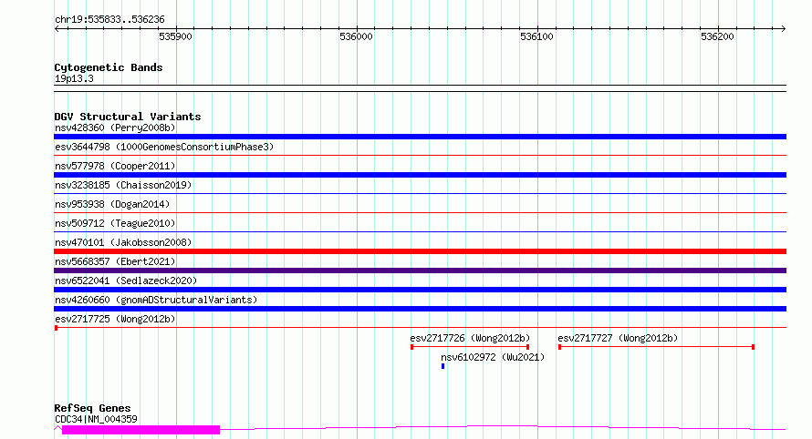Image resolution: width=812 pixels, height=439 pixels.
Task: Click the 535900 ruler position
Action: [x=175, y=36]
